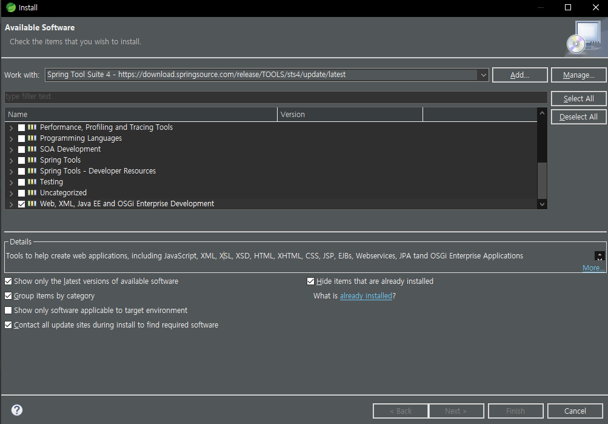Expand the SOA Development node
608x424 pixels.
tap(12, 149)
